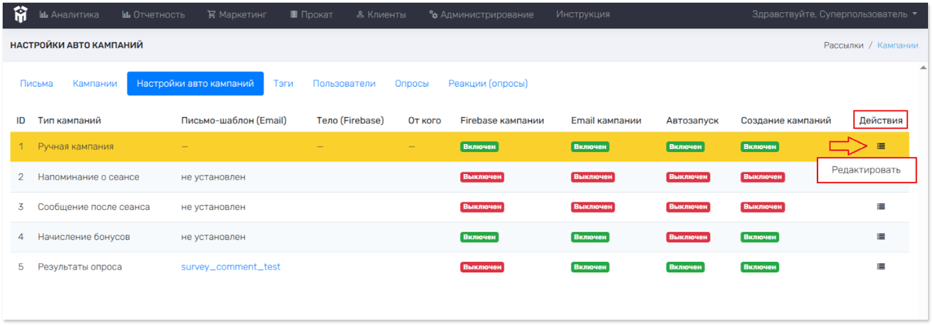Viewport: 932px width, 325px height.
Task: Open the Аналитика menu with chart icon
Action: (x=69, y=15)
